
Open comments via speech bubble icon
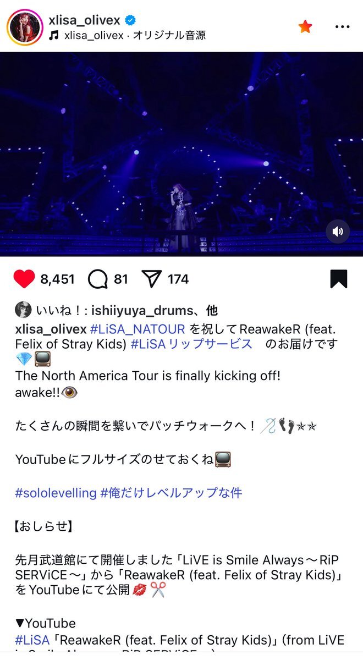[97, 279]
